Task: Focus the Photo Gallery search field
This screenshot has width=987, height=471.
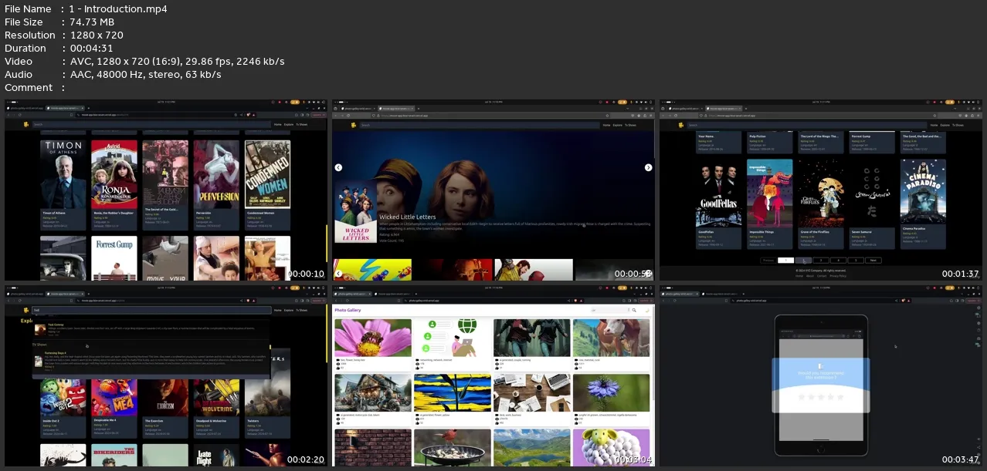Action: click(x=610, y=310)
